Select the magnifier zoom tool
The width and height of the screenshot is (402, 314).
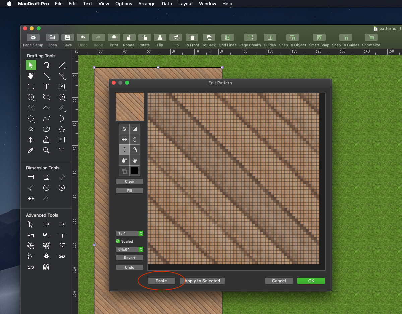(x=46, y=150)
